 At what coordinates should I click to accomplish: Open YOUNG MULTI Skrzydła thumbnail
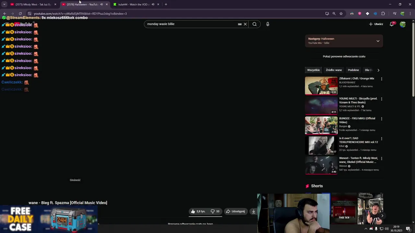coord(321,105)
